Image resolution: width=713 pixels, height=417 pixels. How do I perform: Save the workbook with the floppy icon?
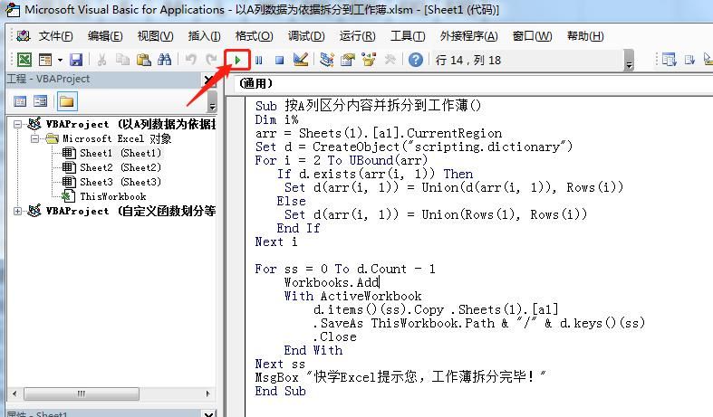click(x=76, y=60)
